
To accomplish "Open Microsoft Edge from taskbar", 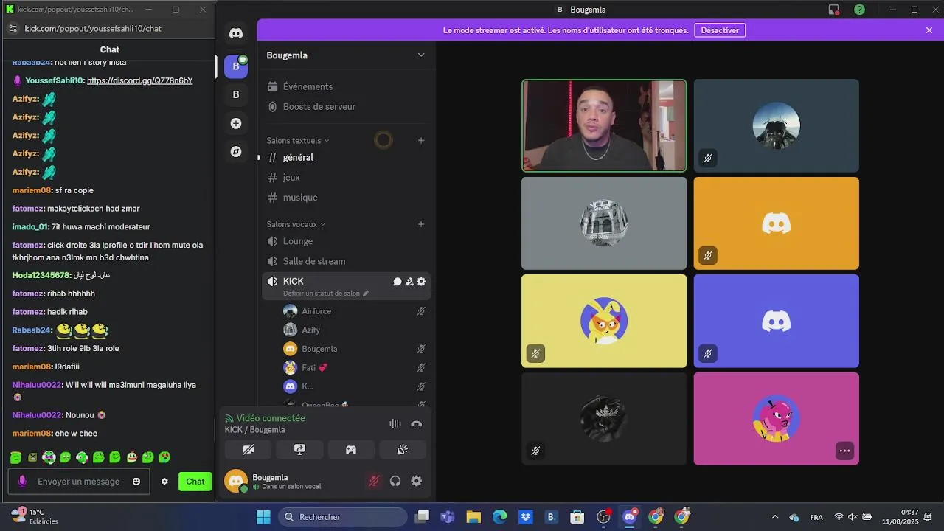I will pyautogui.click(x=500, y=517).
